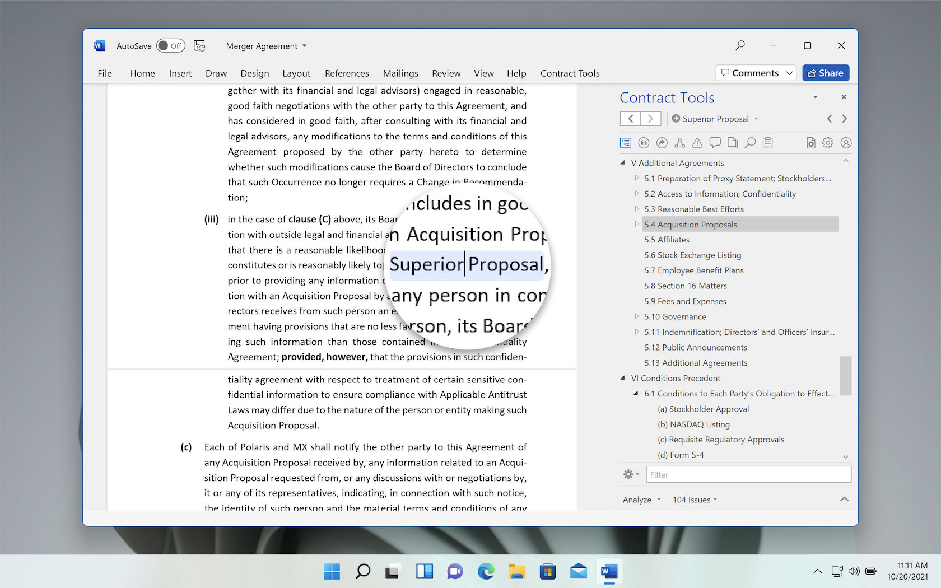The width and height of the screenshot is (941, 588).
Task: Open Contract Tools gear settings icon
Action: coord(828,143)
